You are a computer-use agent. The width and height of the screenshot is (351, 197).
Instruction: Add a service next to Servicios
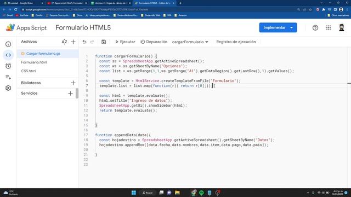click(71, 94)
